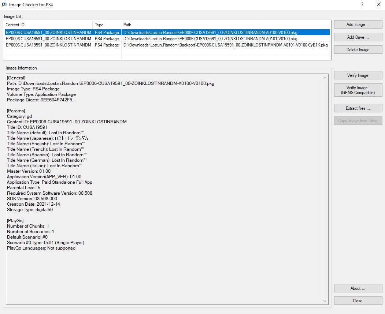The height and width of the screenshot is (314, 385).
Task: Click the 'Number of Chunks: 1' line
Action: click(x=28, y=226)
